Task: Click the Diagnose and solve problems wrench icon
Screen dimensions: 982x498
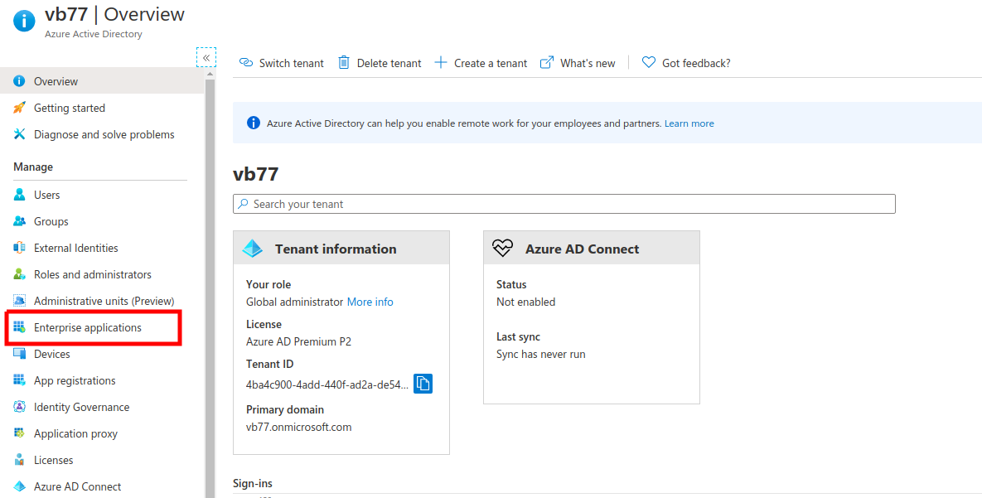Action: (19, 135)
